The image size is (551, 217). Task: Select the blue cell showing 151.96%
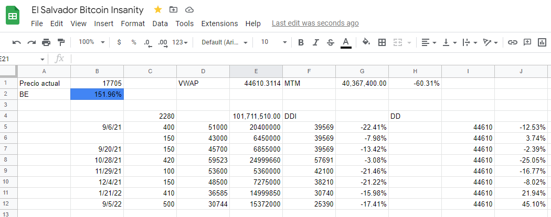click(x=97, y=95)
